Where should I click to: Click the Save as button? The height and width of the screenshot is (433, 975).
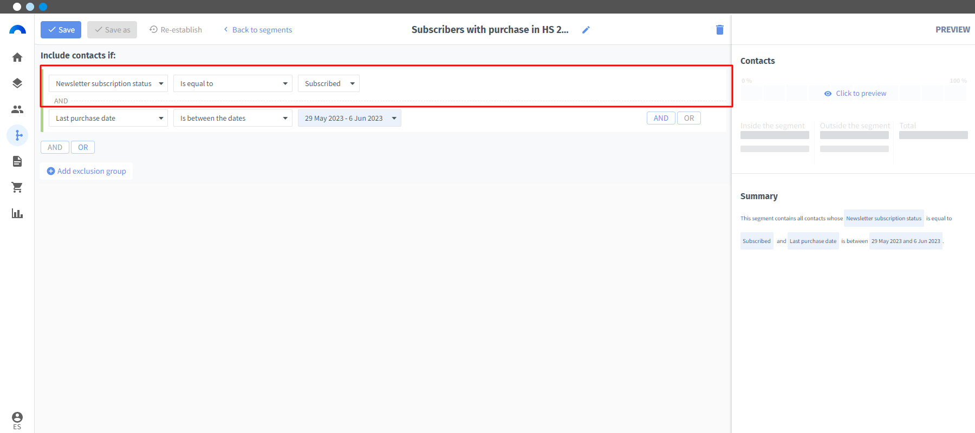[112, 30]
